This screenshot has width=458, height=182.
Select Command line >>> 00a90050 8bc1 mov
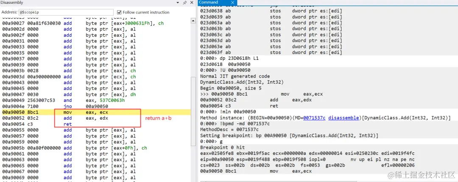pos(261,94)
